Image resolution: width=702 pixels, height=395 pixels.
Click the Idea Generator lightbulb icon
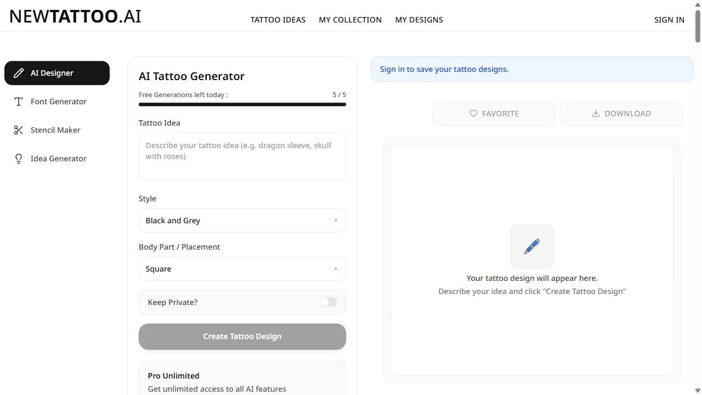click(x=19, y=159)
